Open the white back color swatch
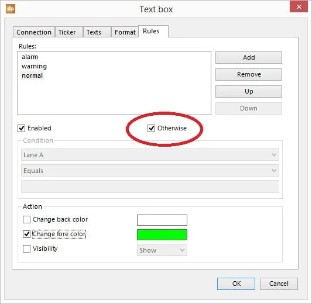Screen dimensions: 312x304 [162, 220]
